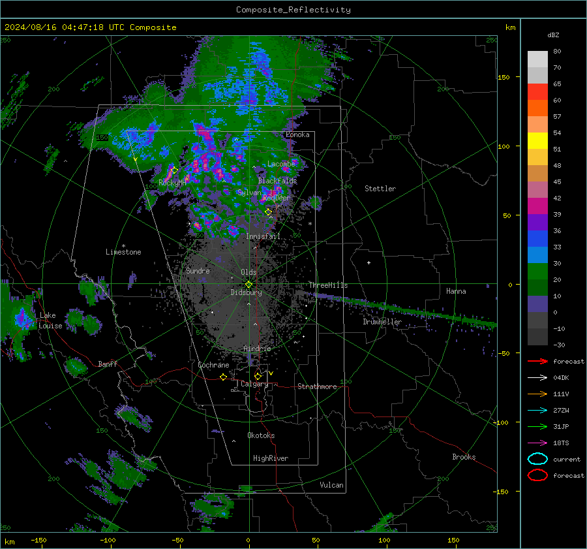Viewport: 587px width, 549px height.
Task: Click the orange 111V arrow legend icon
Action: tap(537, 394)
